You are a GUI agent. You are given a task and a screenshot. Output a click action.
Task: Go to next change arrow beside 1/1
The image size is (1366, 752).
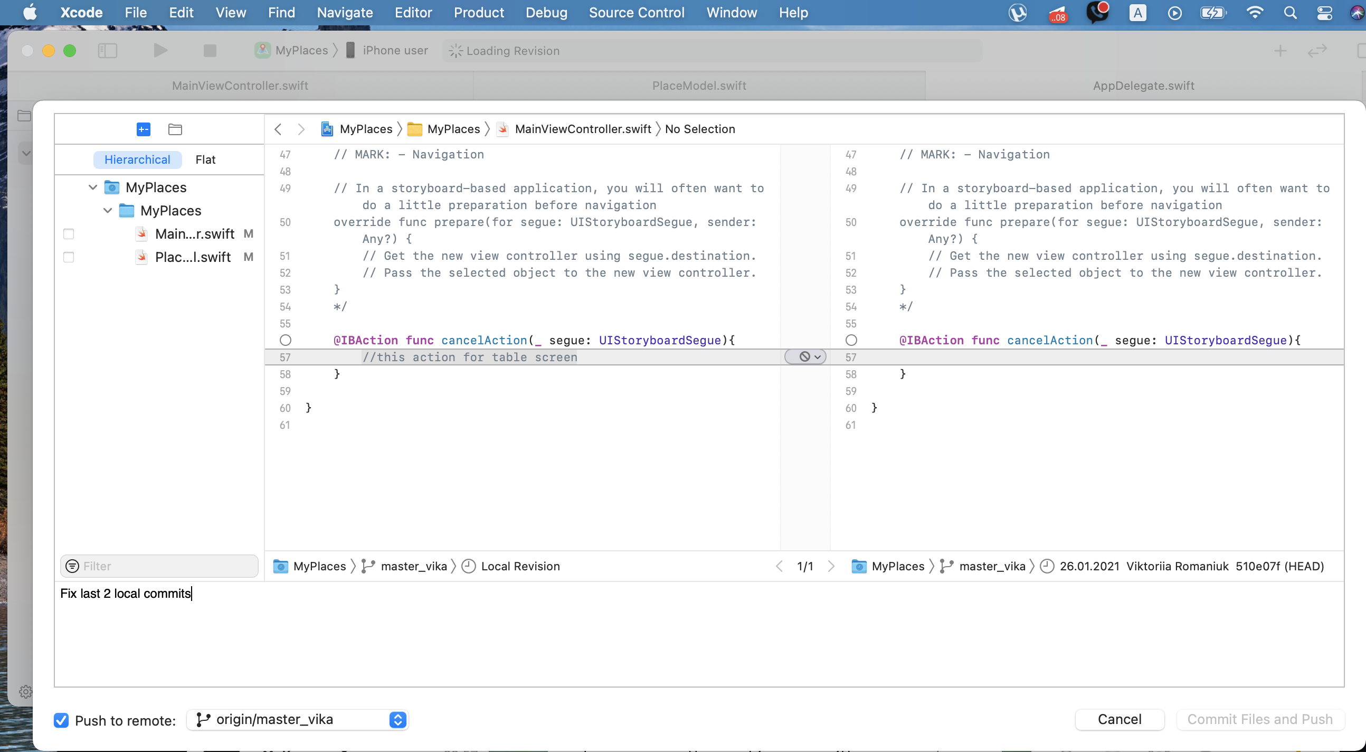coord(831,566)
